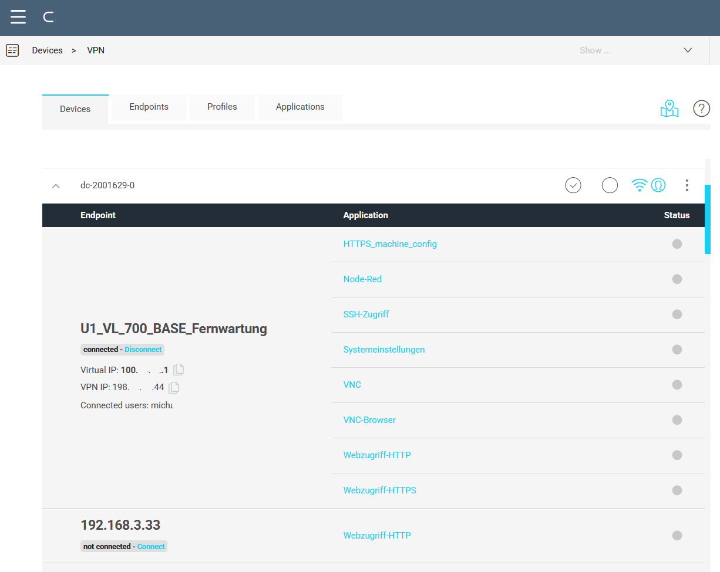Click status dot of HTTPS_machine_config
This screenshot has height=572, width=720.
pyautogui.click(x=677, y=244)
